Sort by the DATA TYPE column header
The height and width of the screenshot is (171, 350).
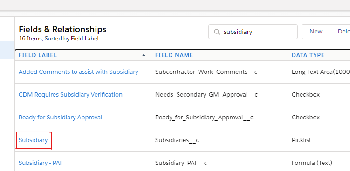[308, 55]
